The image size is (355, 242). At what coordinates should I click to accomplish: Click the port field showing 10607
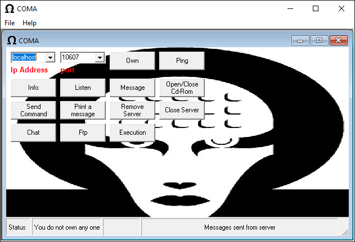point(77,57)
